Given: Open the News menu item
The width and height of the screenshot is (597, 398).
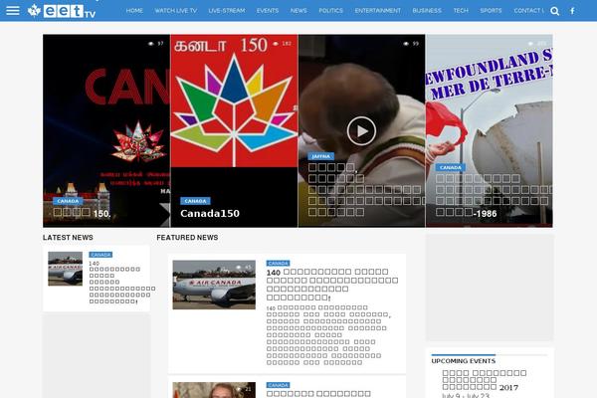Looking at the screenshot, I should pyautogui.click(x=298, y=11).
